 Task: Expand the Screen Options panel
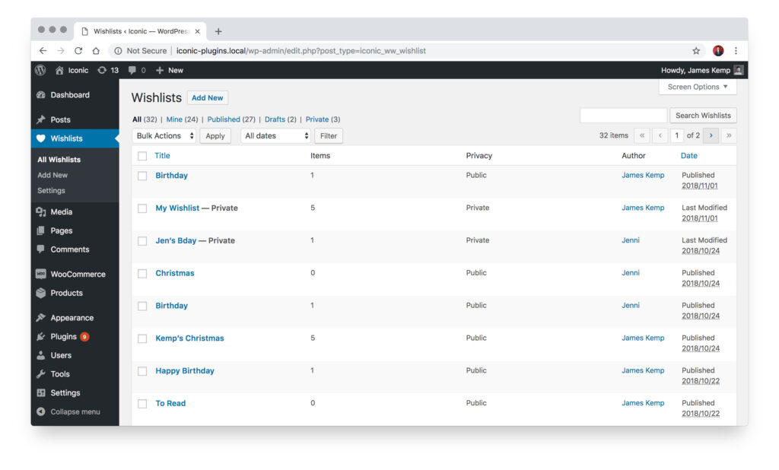click(697, 87)
